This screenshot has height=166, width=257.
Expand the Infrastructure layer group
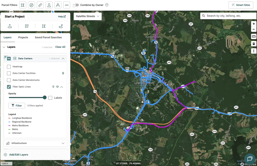tap(63, 143)
